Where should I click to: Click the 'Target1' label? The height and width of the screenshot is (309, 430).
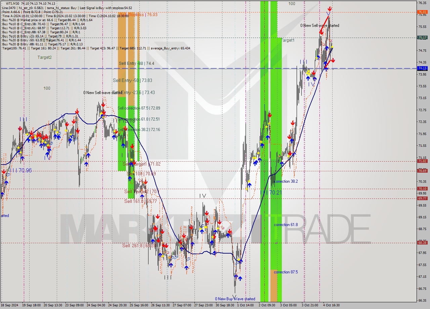288,40
